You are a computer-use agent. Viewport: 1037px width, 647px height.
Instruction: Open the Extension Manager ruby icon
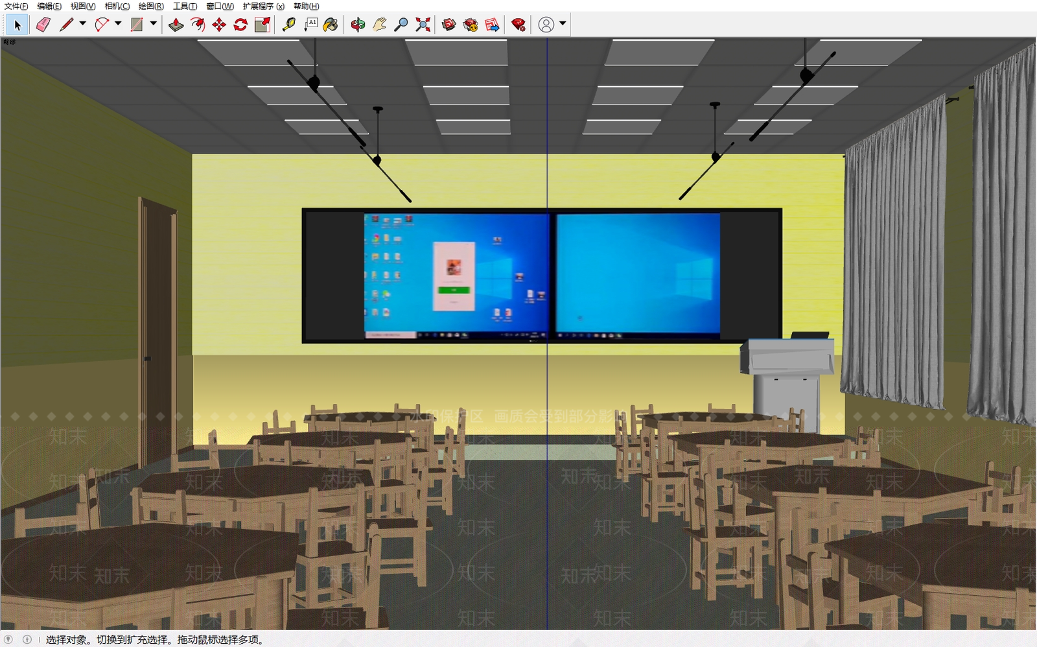coord(518,25)
